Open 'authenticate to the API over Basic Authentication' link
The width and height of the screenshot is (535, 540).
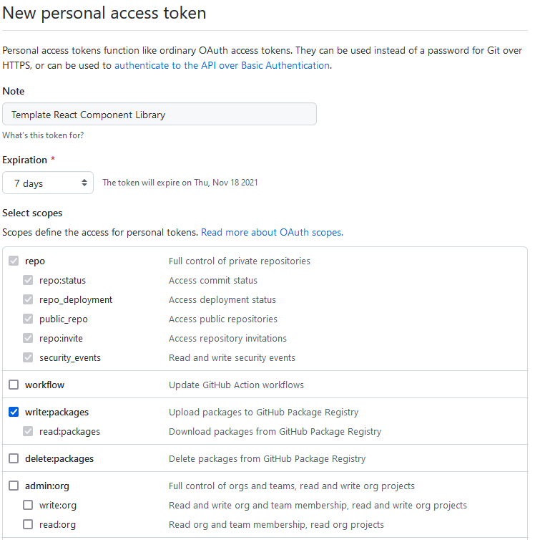(x=222, y=65)
